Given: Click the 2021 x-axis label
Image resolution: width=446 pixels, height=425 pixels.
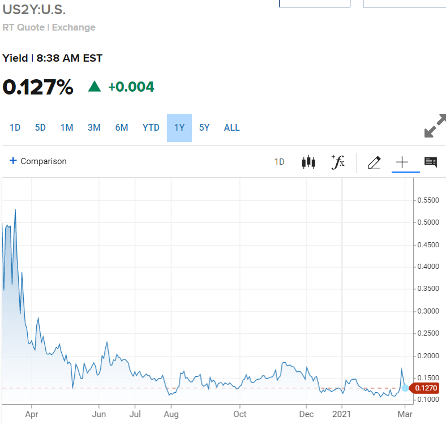Looking at the screenshot, I should [342, 414].
